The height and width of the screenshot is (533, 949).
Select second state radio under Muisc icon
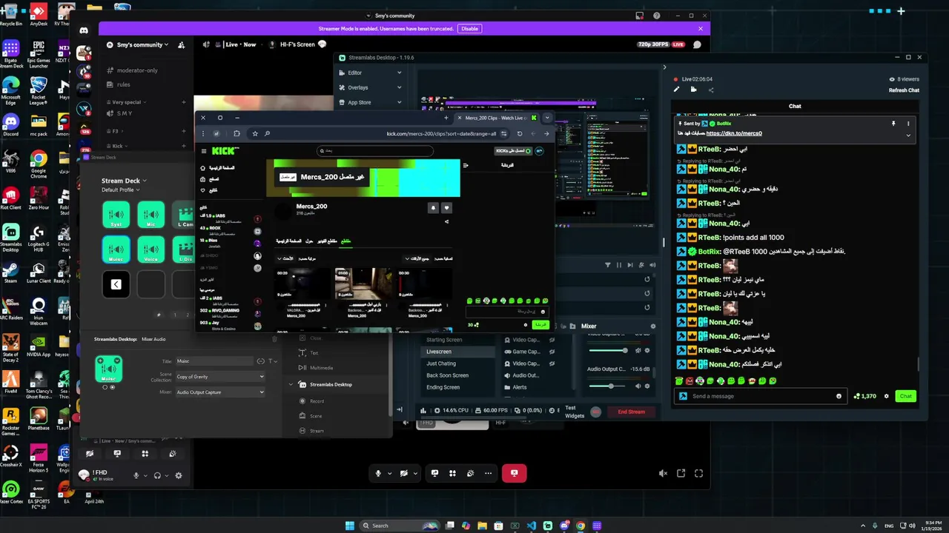click(113, 387)
